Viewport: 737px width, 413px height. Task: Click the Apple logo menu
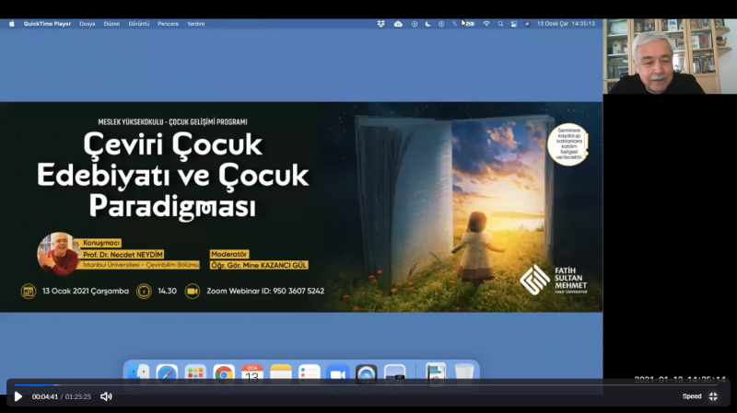(12, 23)
